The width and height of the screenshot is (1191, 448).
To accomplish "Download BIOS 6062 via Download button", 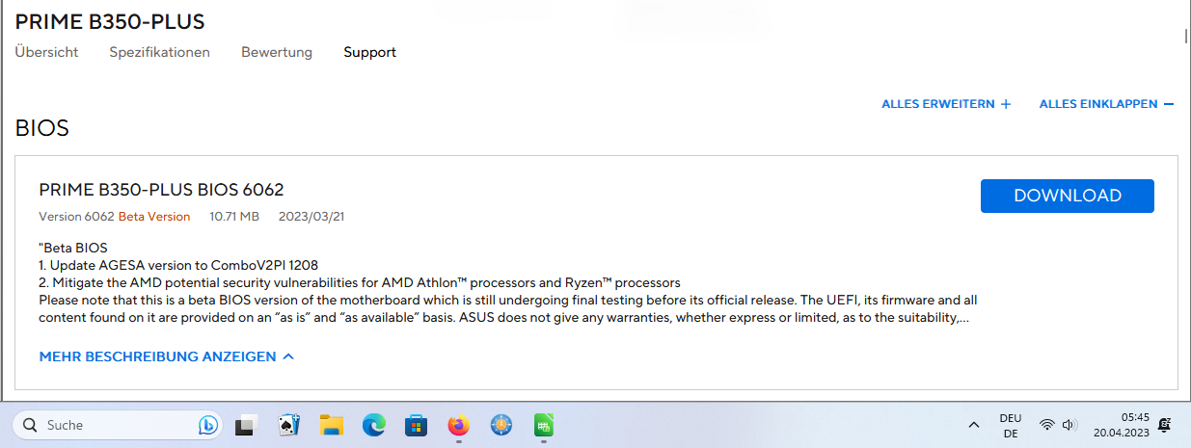I will point(1067,196).
